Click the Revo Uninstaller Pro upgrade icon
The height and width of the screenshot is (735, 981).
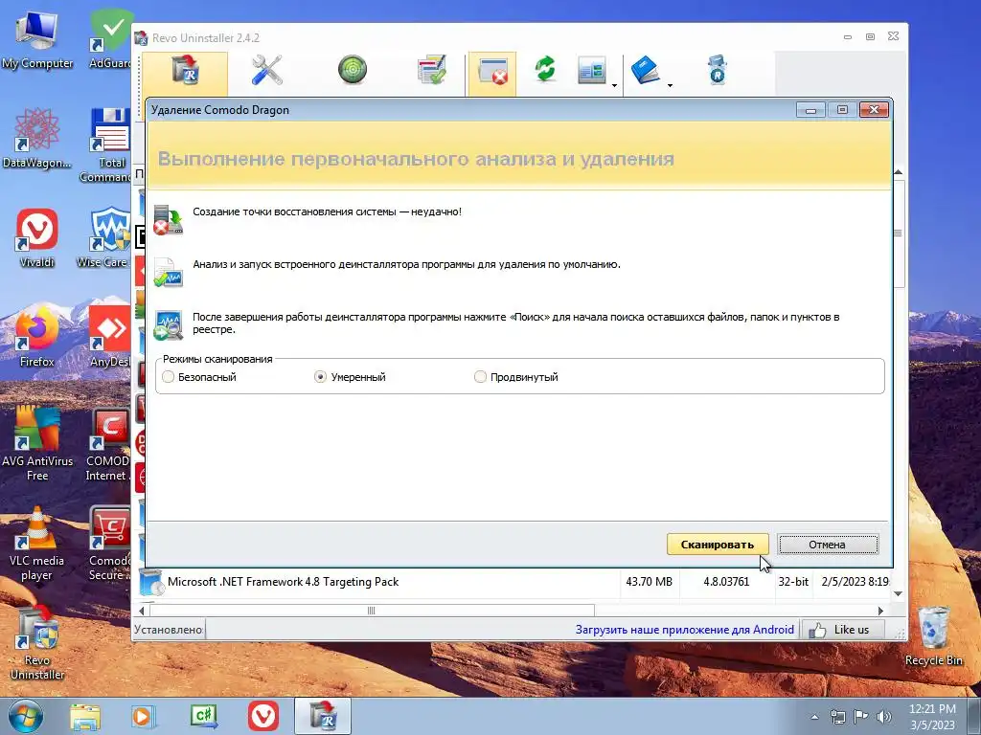(x=717, y=69)
